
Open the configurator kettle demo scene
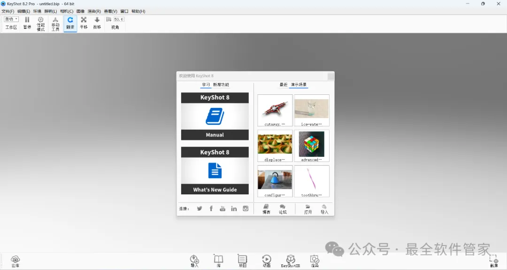275,181
